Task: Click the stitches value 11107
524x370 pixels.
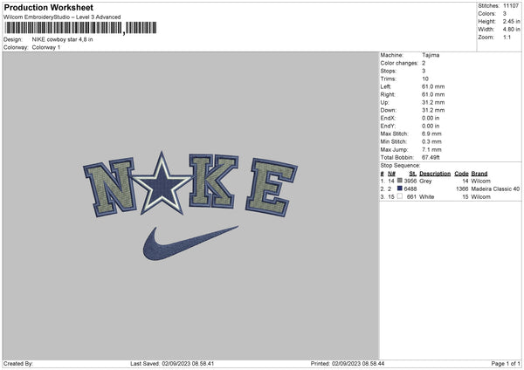Action: [511, 6]
